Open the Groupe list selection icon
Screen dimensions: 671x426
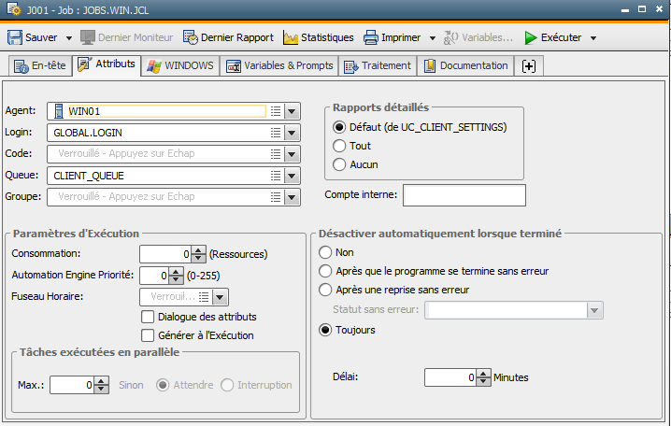click(x=276, y=197)
